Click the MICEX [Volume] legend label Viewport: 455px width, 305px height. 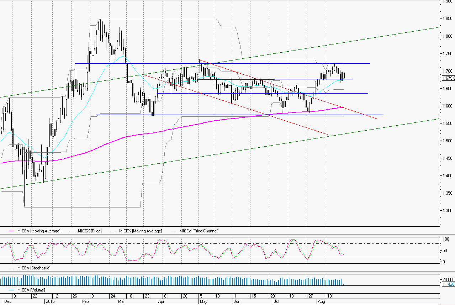(31, 290)
